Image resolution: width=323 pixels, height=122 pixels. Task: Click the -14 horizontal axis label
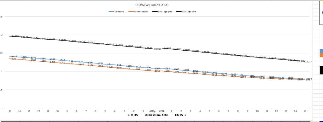(x=19, y=111)
